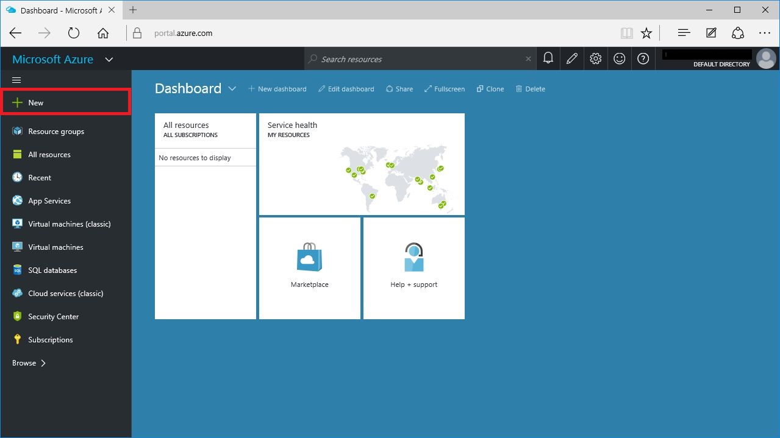Open portal settings gear icon

click(596, 58)
